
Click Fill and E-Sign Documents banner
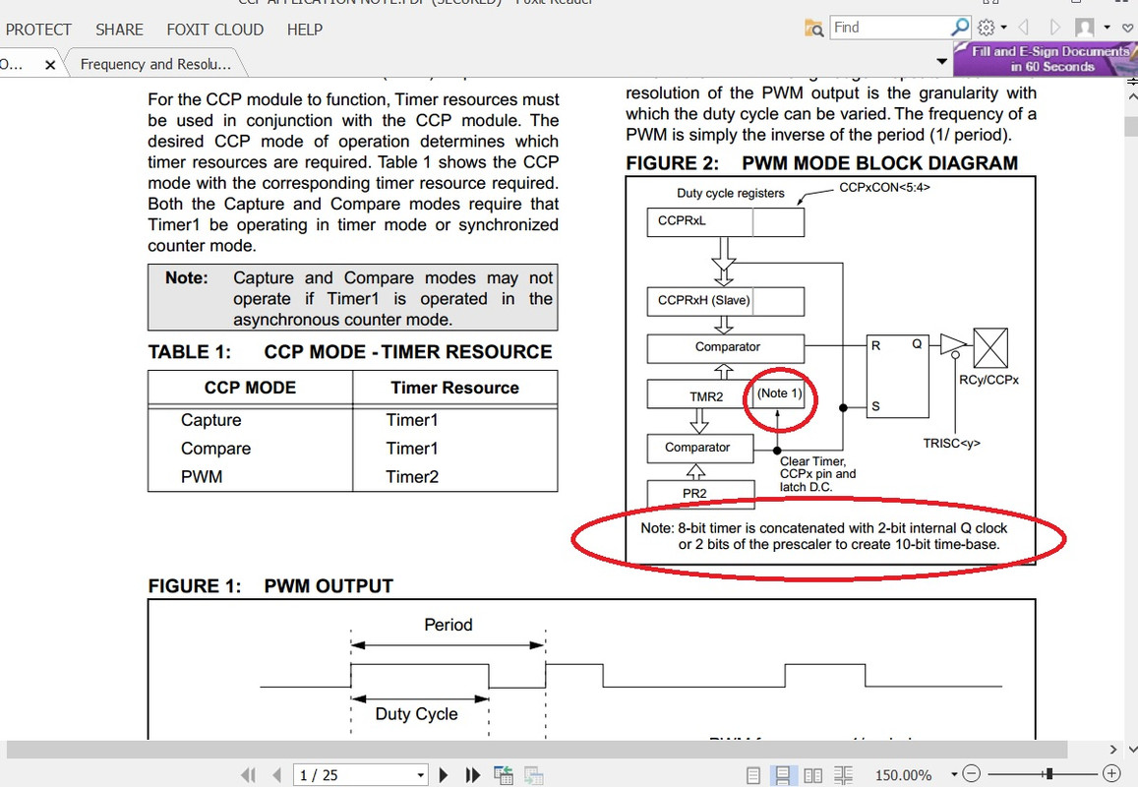pyautogui.click(x=1046, y=59)
